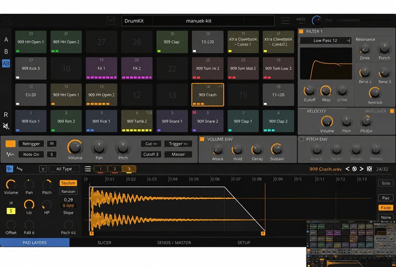Toggle the RI button next to Retrigger
This screenshot has width=396, height=267.
[x=51, y=143]
